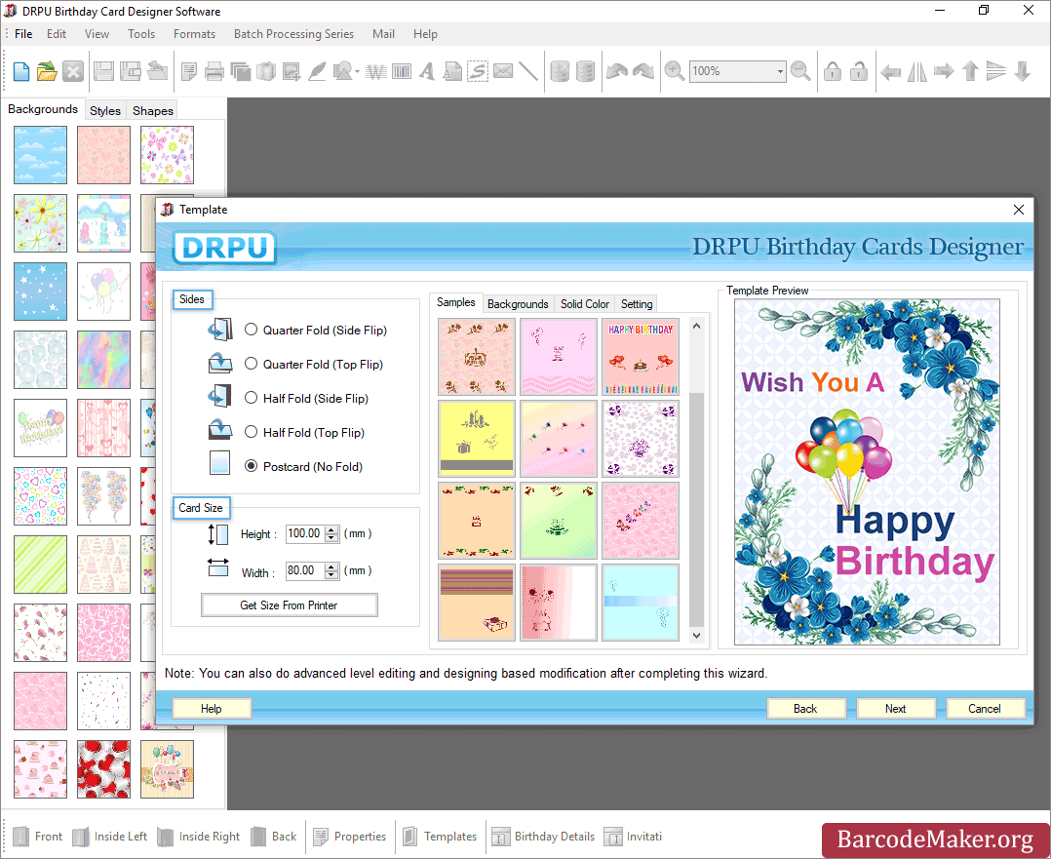Decrease card Height with down spinner

(x=331, y=538)
